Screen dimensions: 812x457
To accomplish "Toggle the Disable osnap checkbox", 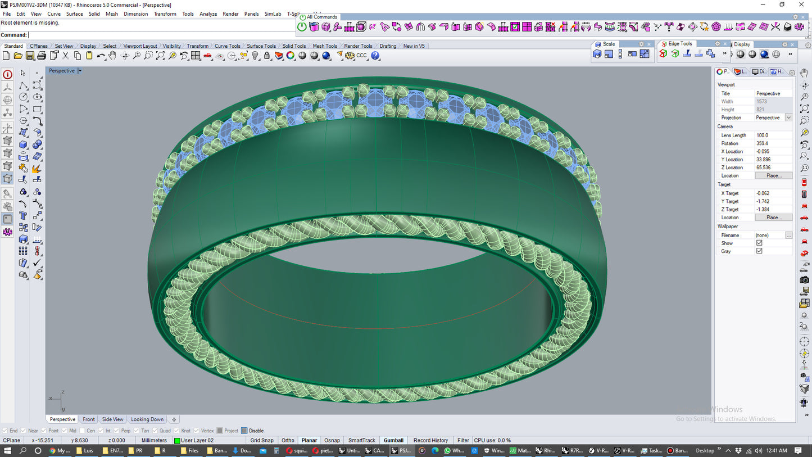I will (x=244, y=431).
